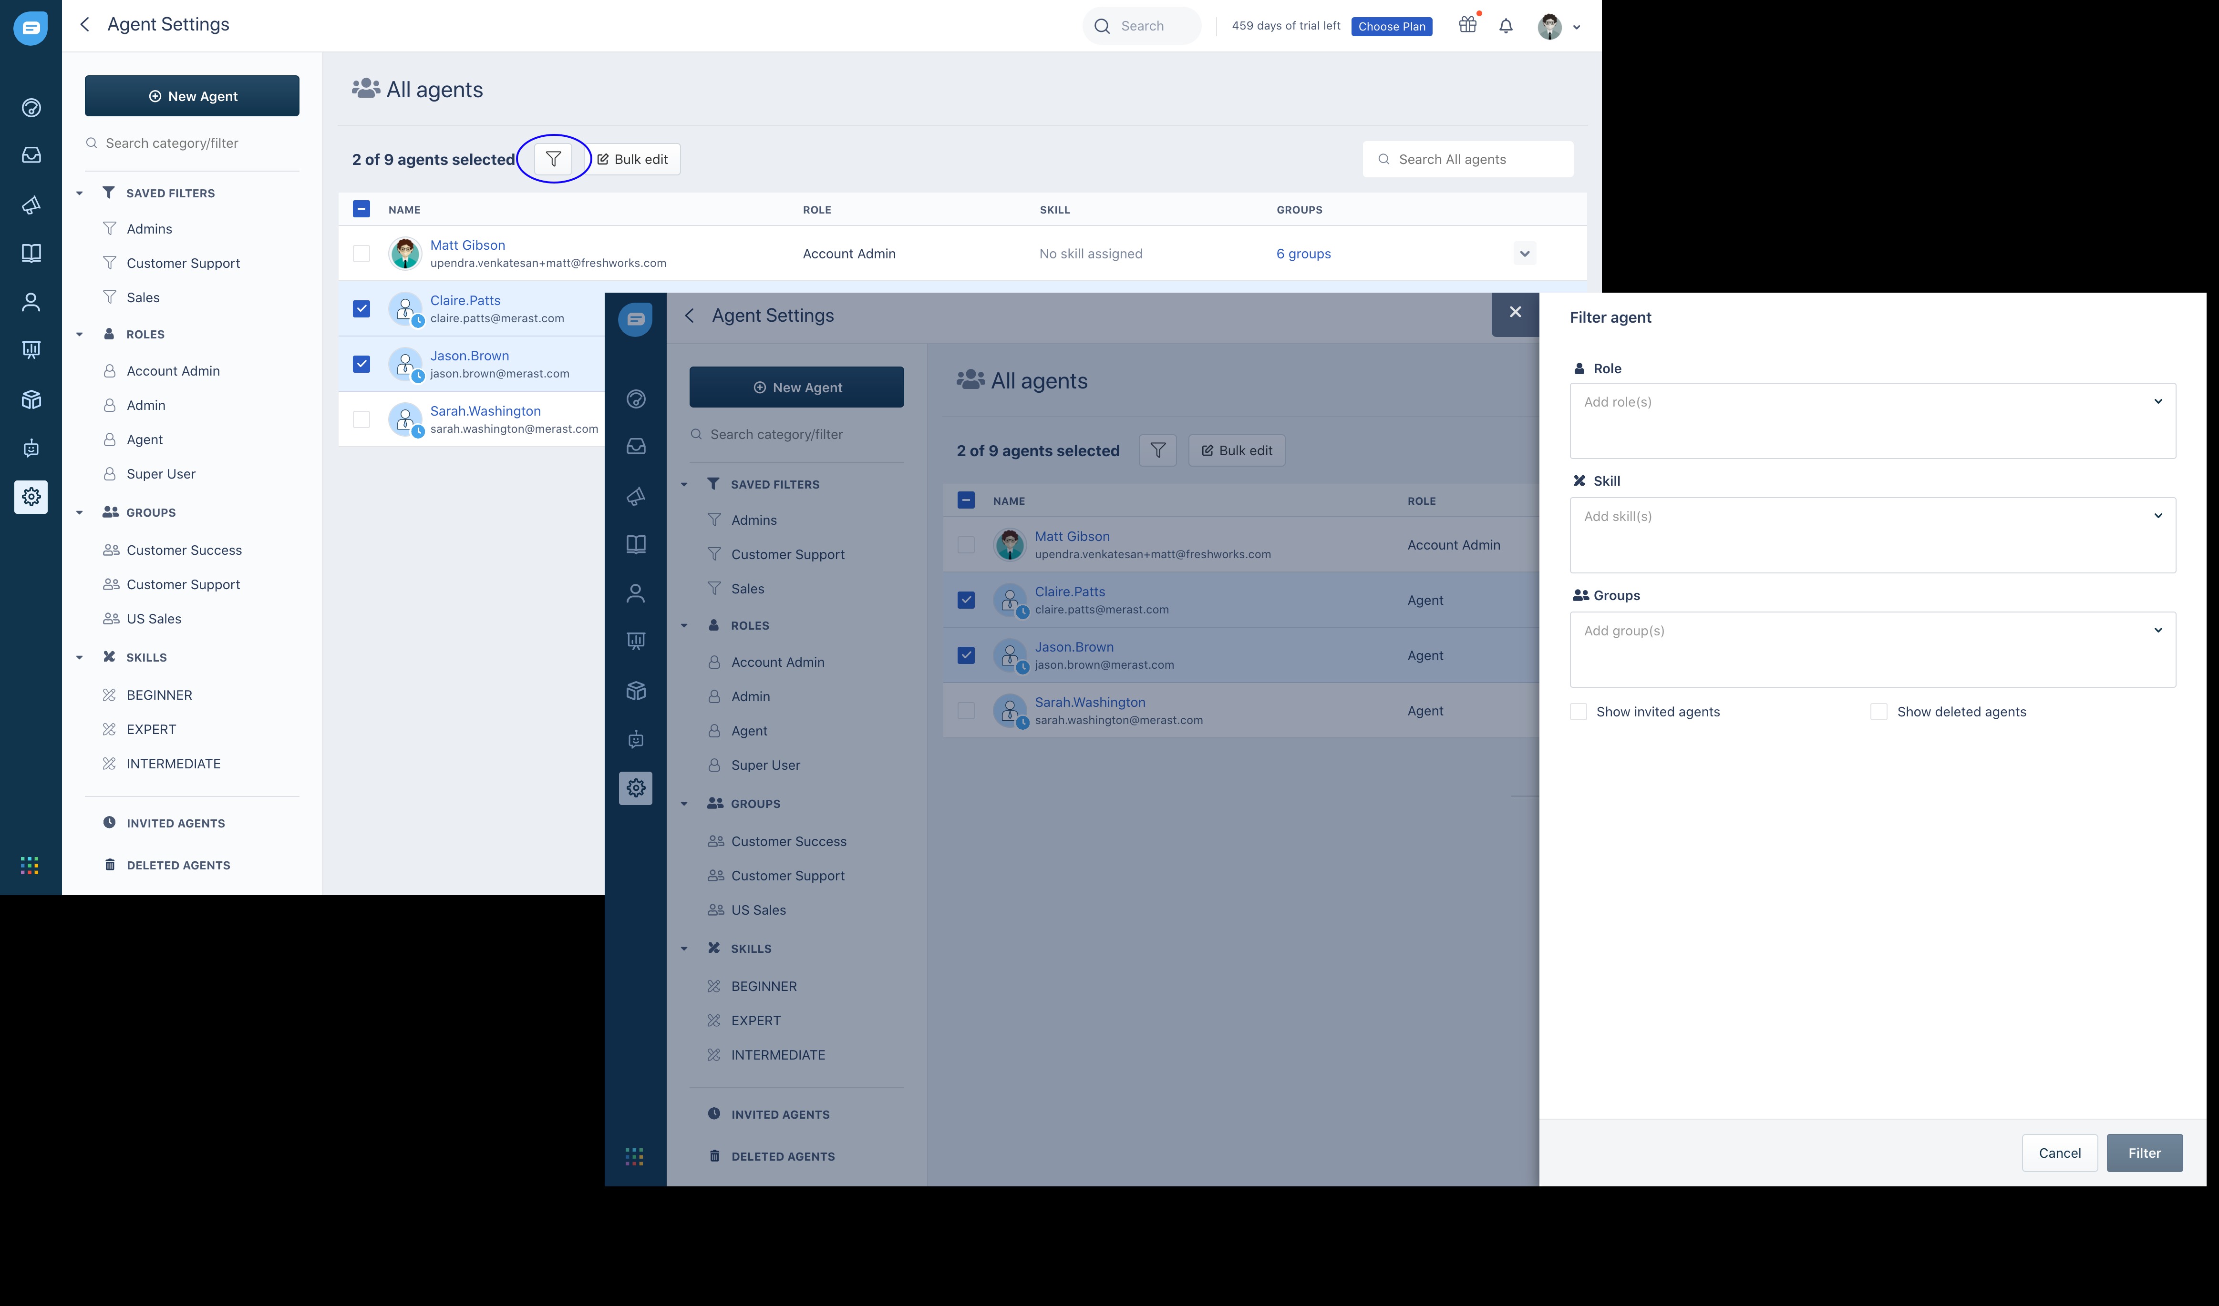This screenshot has width=2219, height=1306.
Task: Uncheck Claire.Patts checkbox in the main window
Action: click(361, 309)
